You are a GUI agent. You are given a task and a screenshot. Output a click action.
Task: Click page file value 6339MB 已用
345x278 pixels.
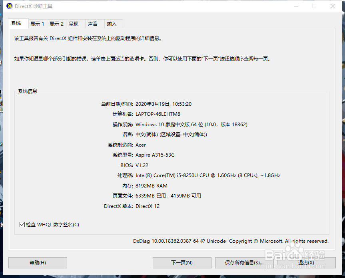click(x=168, y=196)
